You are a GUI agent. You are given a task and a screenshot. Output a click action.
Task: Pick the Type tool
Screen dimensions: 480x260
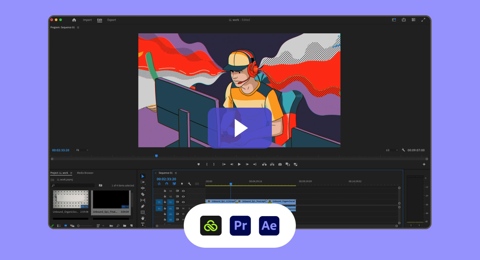[143, 224]
